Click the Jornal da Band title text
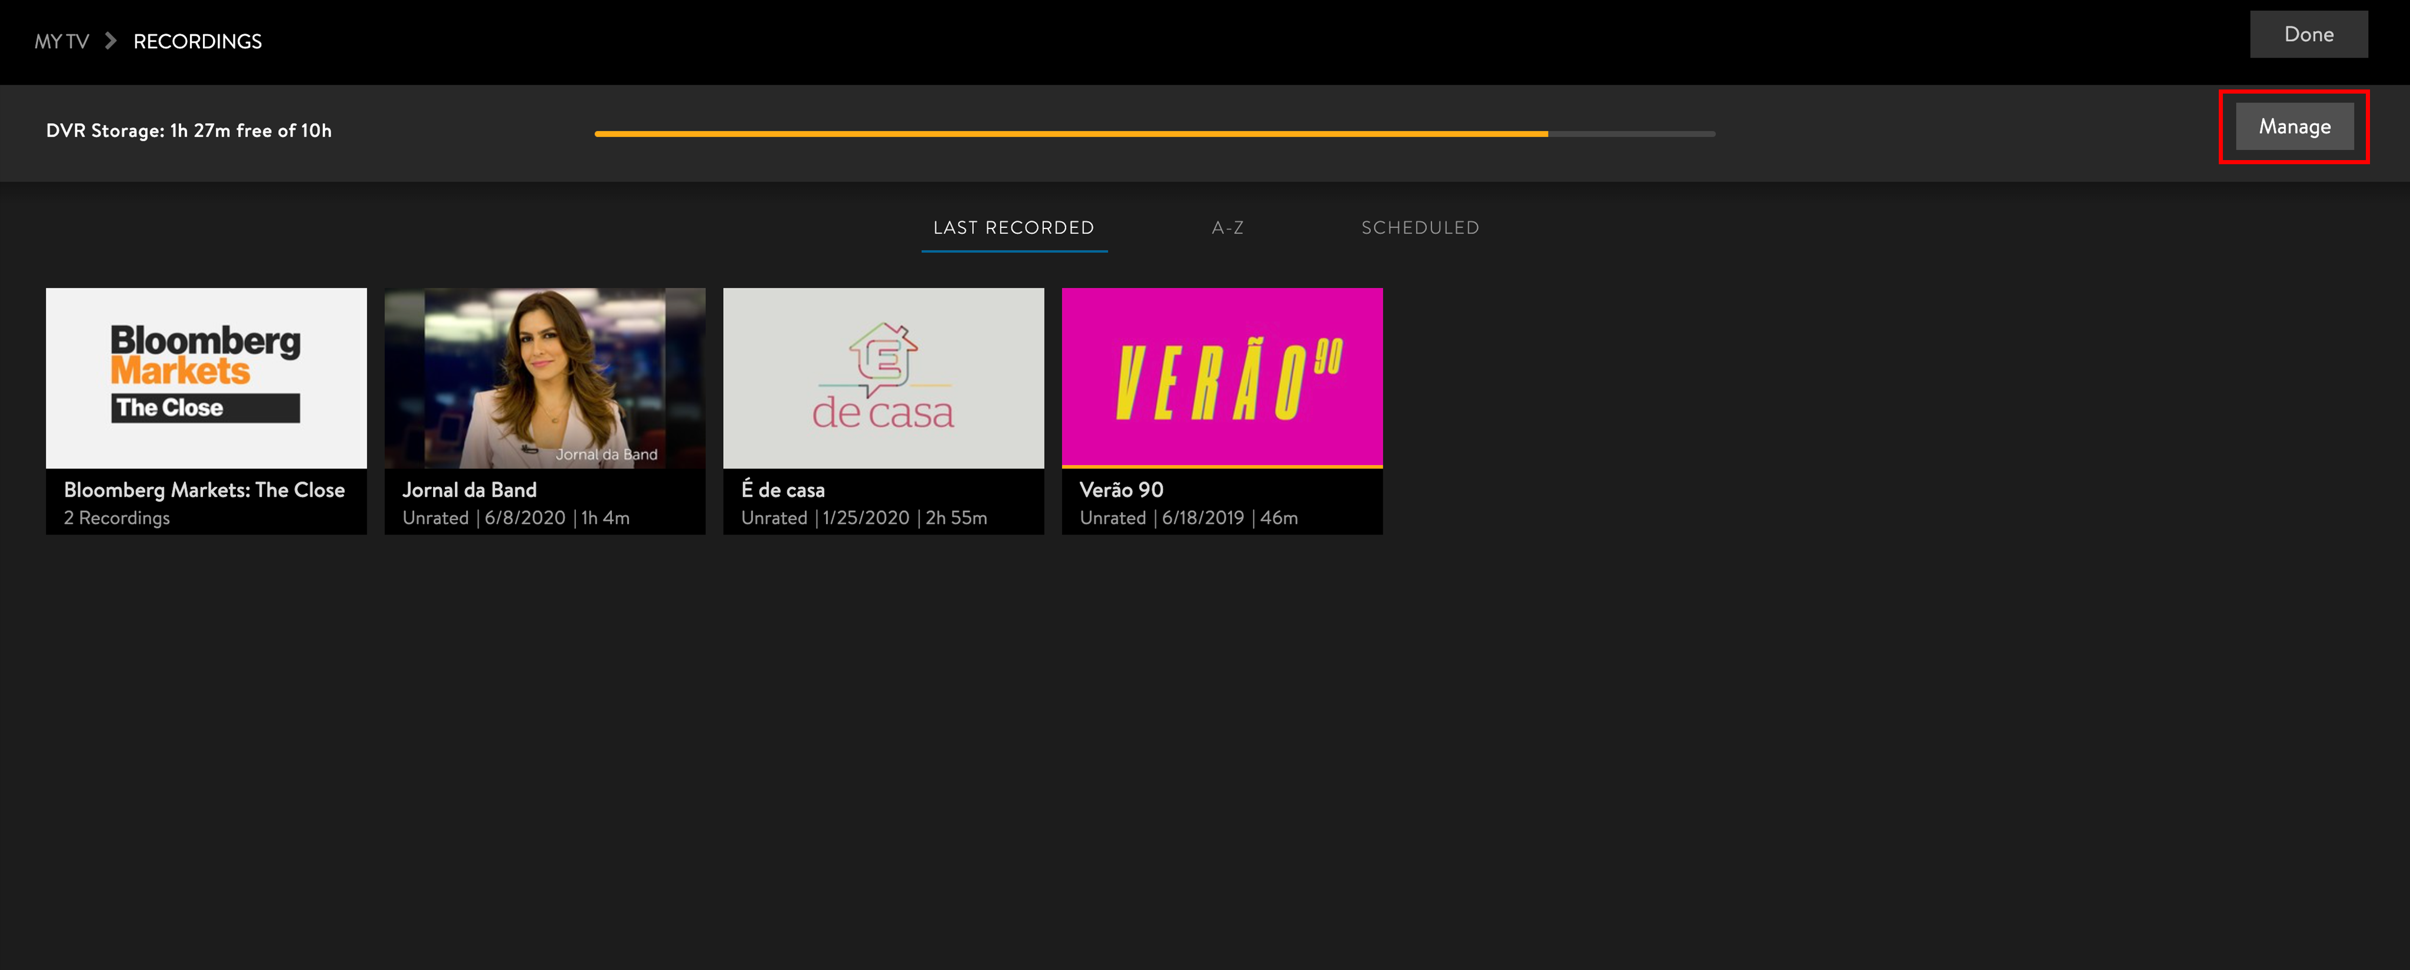The height and width of the screenshot is (970, 2410). coord(469,490)
